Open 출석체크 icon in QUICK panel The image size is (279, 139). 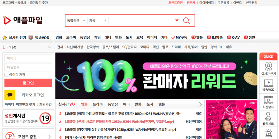coord(268,116)
